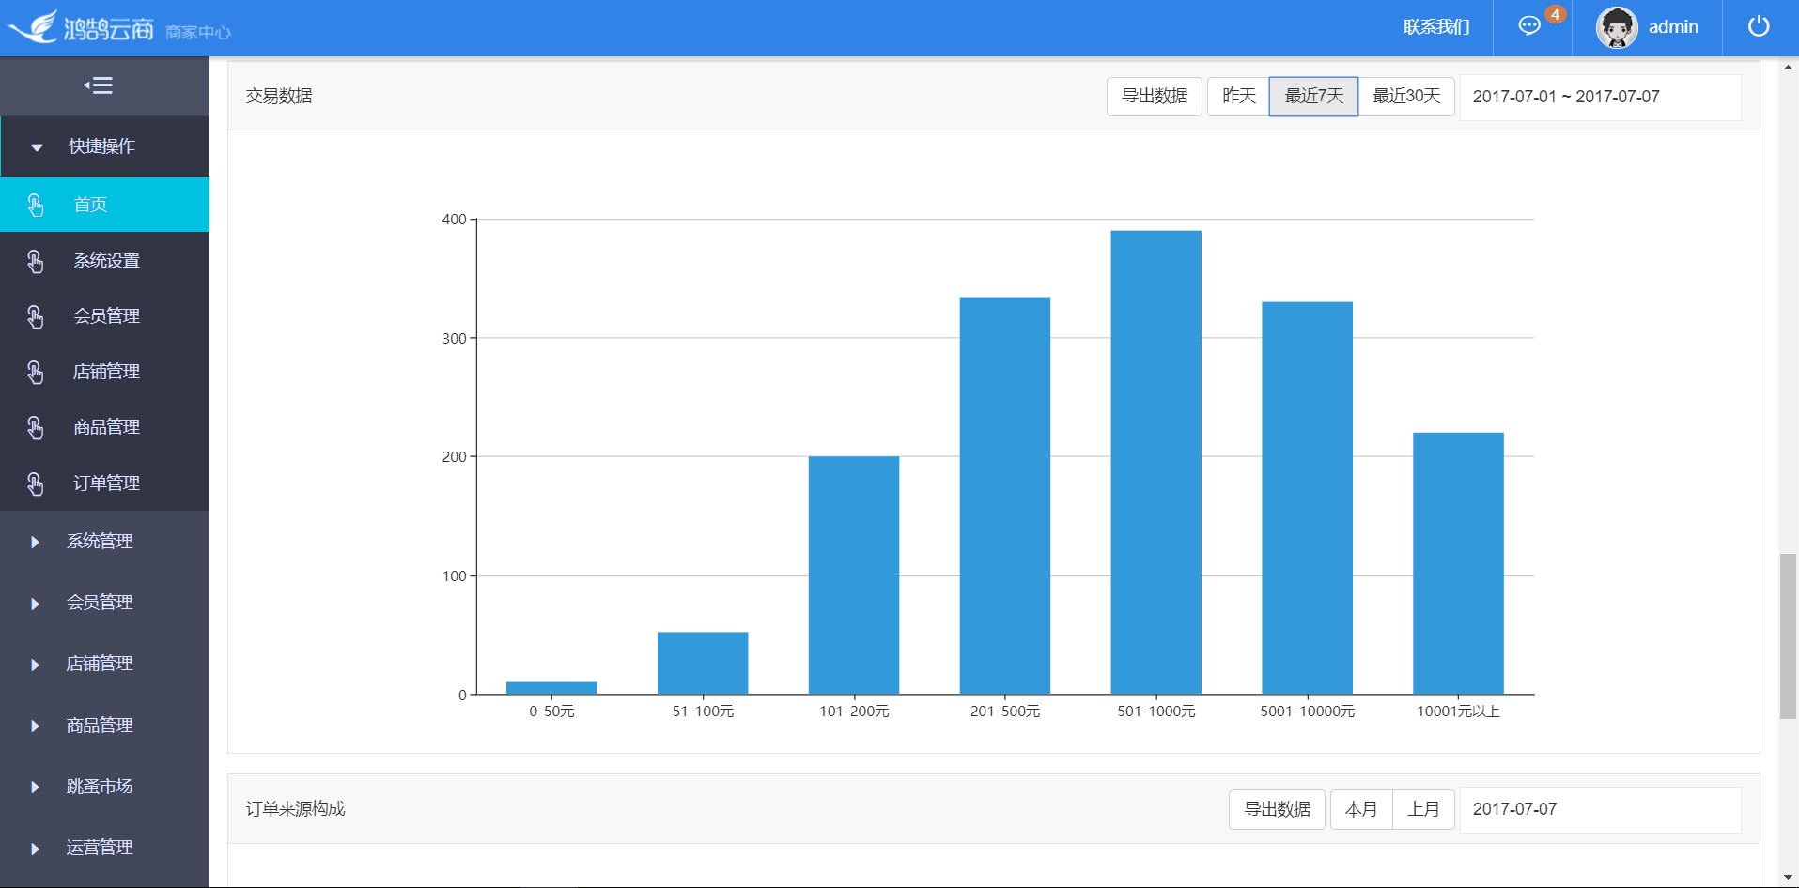The image size is (1799, 888).
Task: Go to 首页 in sidebar
Action: 104,205
